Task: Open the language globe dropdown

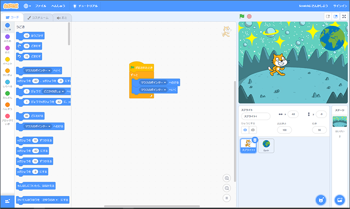Action: tap(28, 6)
